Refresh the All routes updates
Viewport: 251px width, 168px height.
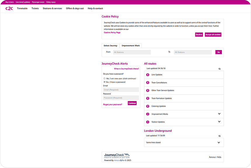[219, 69]
